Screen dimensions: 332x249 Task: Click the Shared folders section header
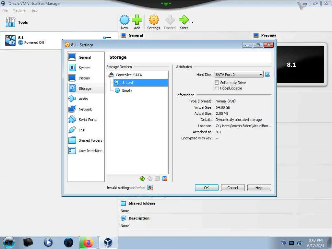click(142, 203)
